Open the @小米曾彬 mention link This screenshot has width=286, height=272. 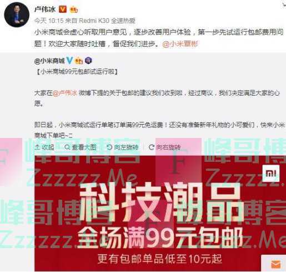tap(180, 44)
